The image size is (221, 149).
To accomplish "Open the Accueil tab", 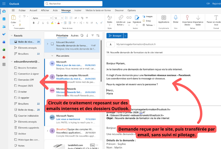I will (x=33, y=10).
